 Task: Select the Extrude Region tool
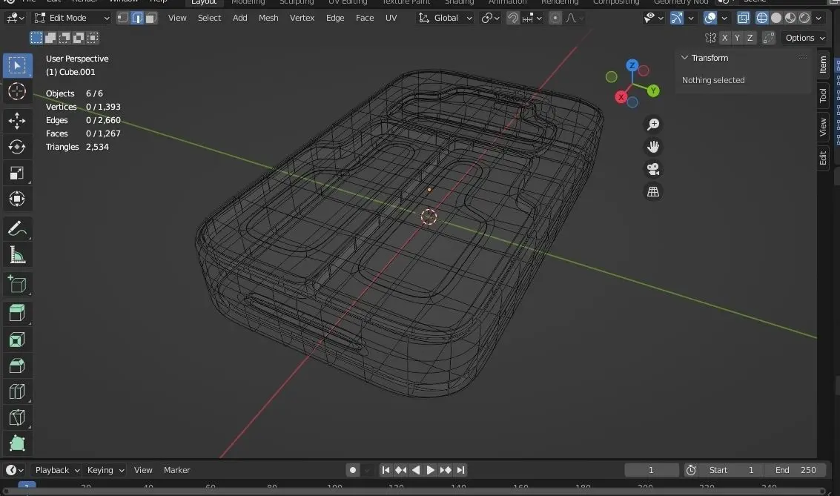pyautogui.click(x=17, y=313)
